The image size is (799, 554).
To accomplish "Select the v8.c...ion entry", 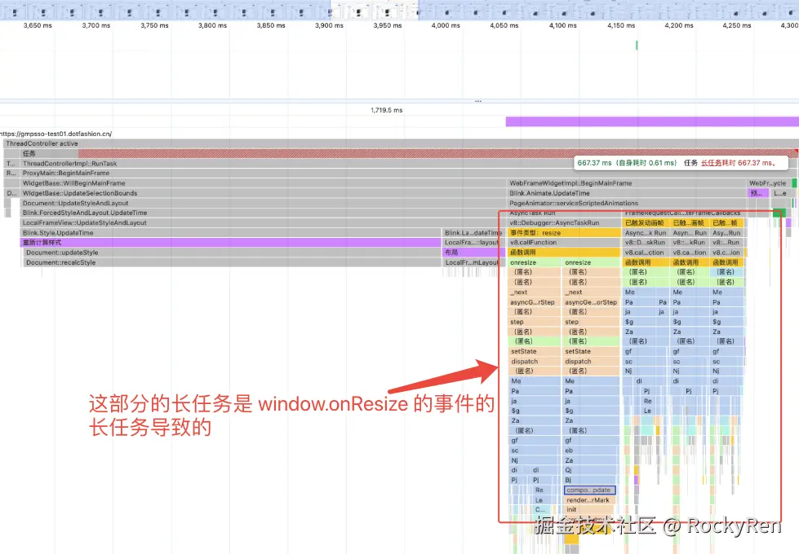I will [x=726, y=253].
